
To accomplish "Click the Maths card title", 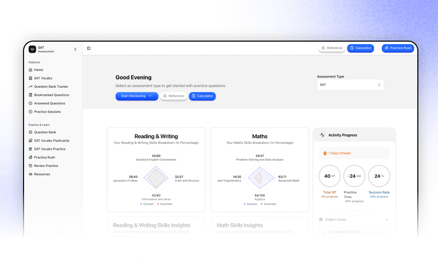I will coord(260,136).
